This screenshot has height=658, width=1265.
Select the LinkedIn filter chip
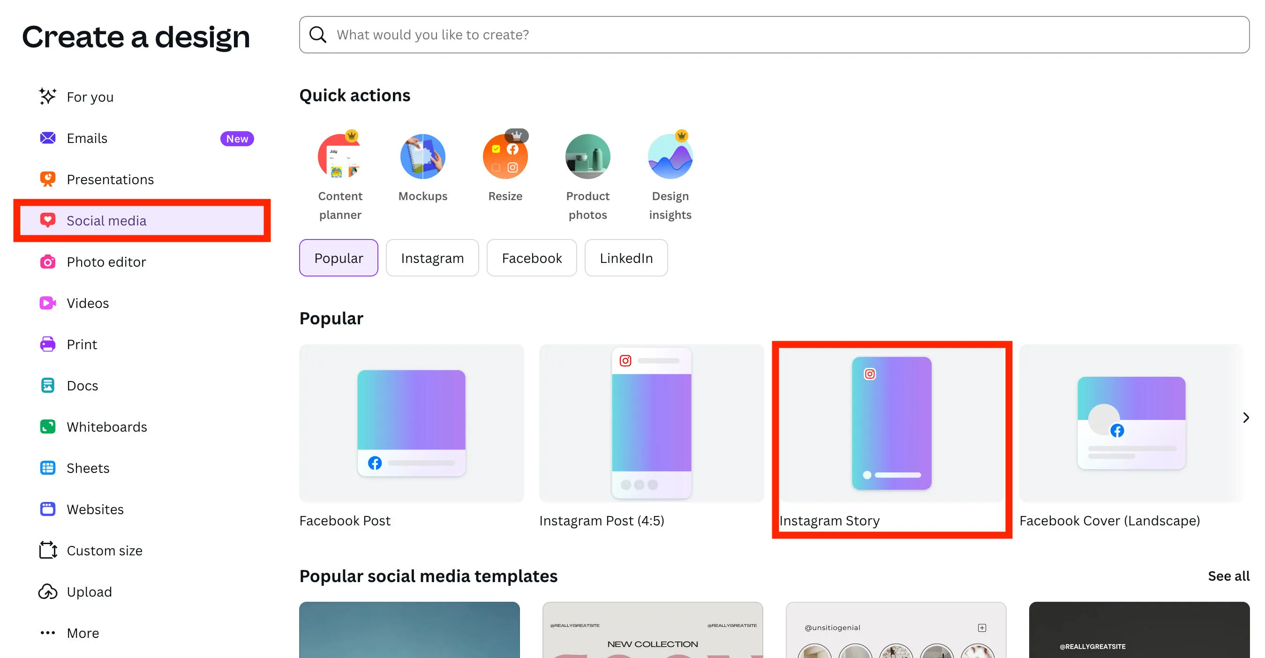pyautogui.click(x=625, y=258)
